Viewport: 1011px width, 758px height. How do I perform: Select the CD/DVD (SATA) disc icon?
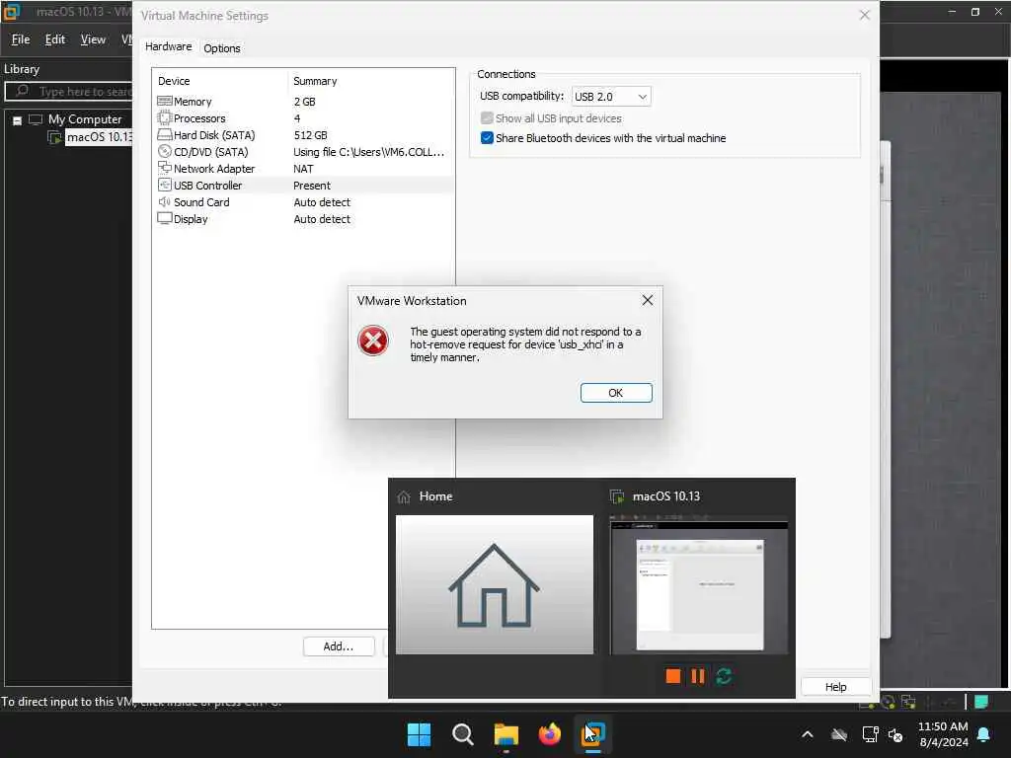(165, 151)
